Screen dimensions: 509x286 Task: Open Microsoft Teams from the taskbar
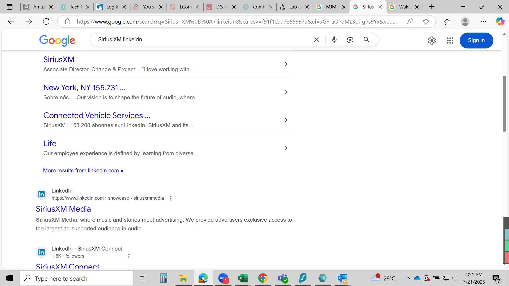pos(283,278)
